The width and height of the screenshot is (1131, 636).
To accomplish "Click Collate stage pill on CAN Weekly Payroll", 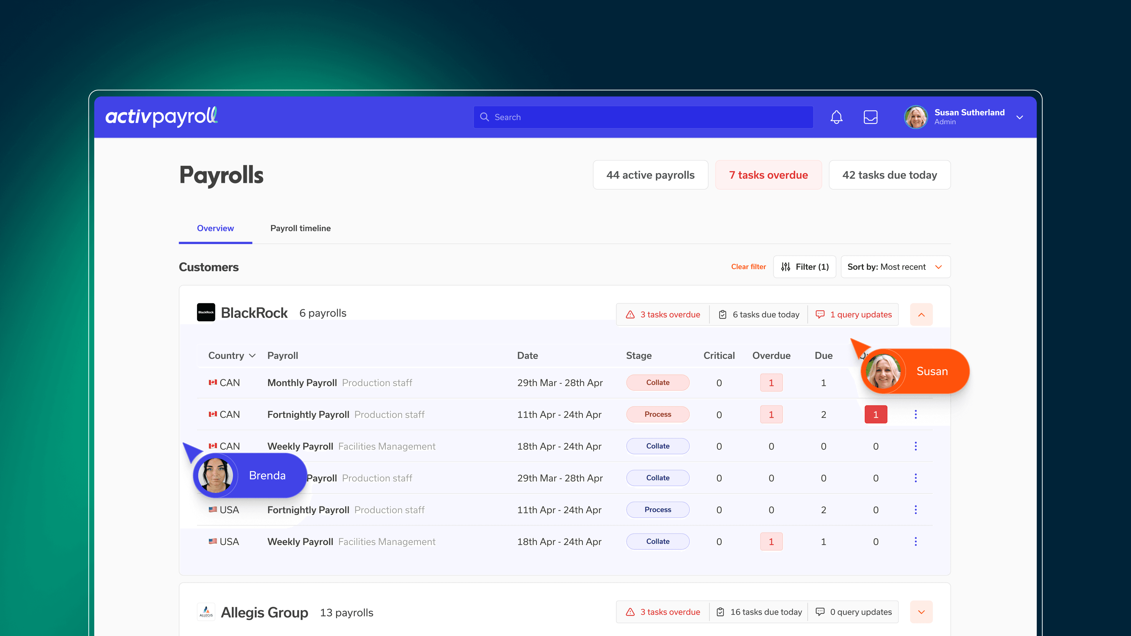I will click(x=658, y=446).
